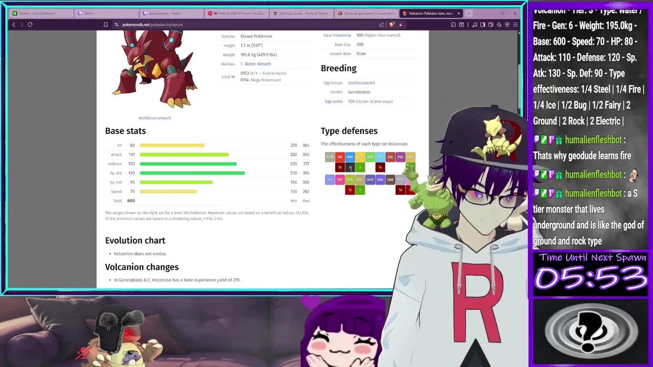This screenshot has height=367, width=653.
Task: Switch to the first Twitch tab
Action: [106, 13]
